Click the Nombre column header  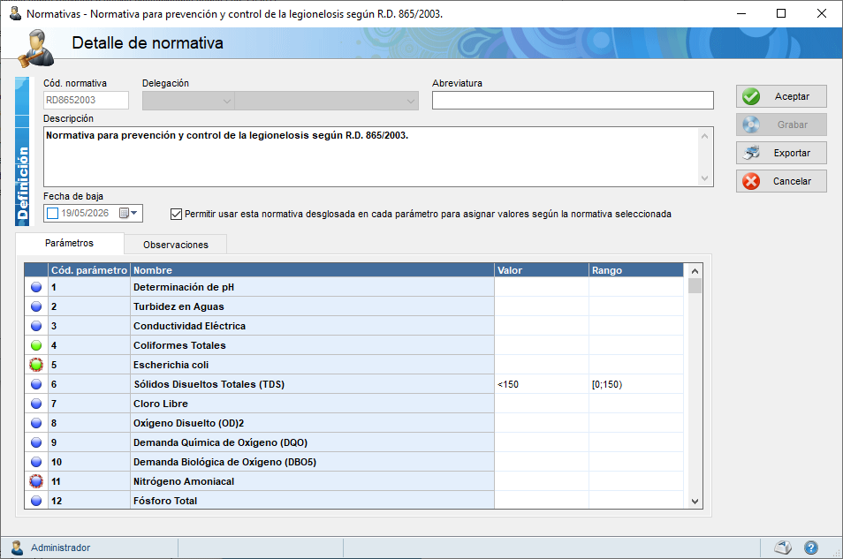coord(312,270)
